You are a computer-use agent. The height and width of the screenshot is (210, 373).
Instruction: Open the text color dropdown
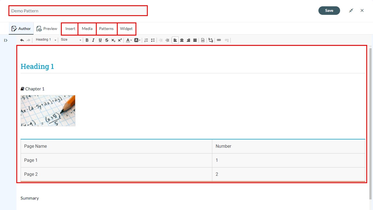129,40
